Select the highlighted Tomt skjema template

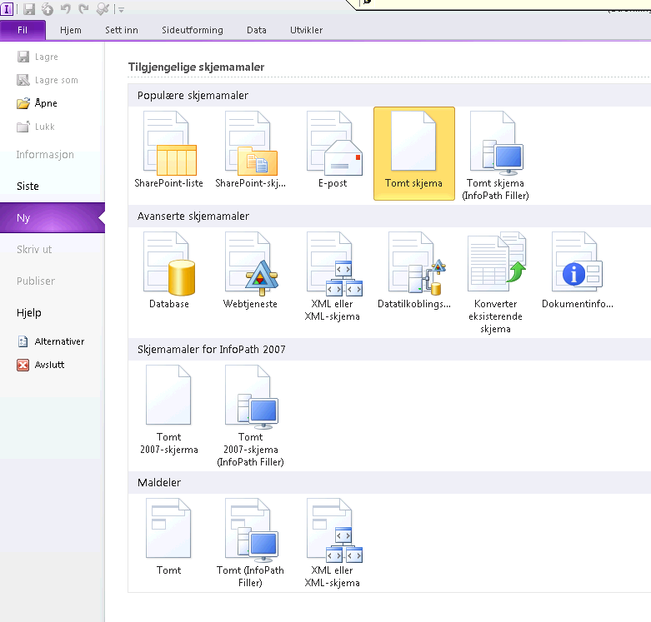click(414, 153)
